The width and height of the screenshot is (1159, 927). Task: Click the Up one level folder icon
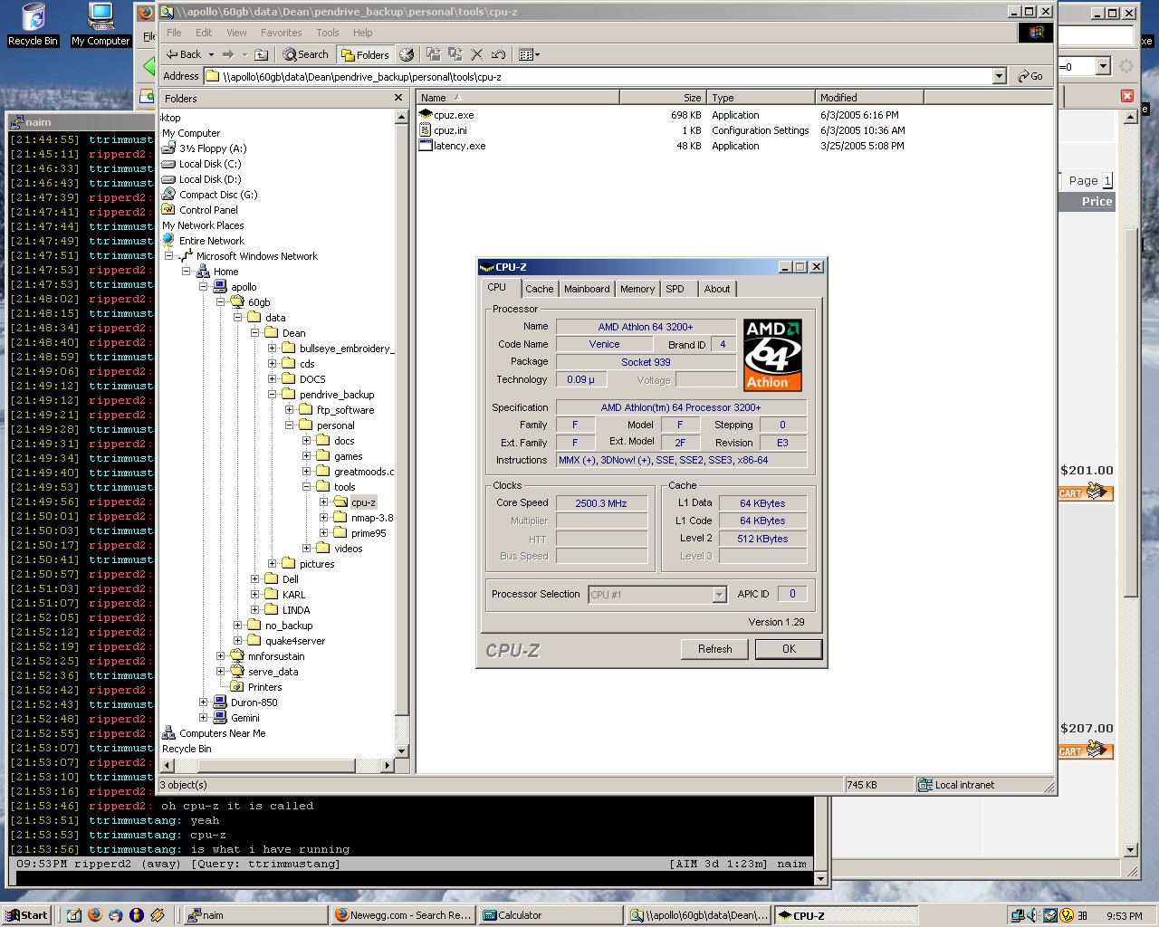(x=261, y=54)
